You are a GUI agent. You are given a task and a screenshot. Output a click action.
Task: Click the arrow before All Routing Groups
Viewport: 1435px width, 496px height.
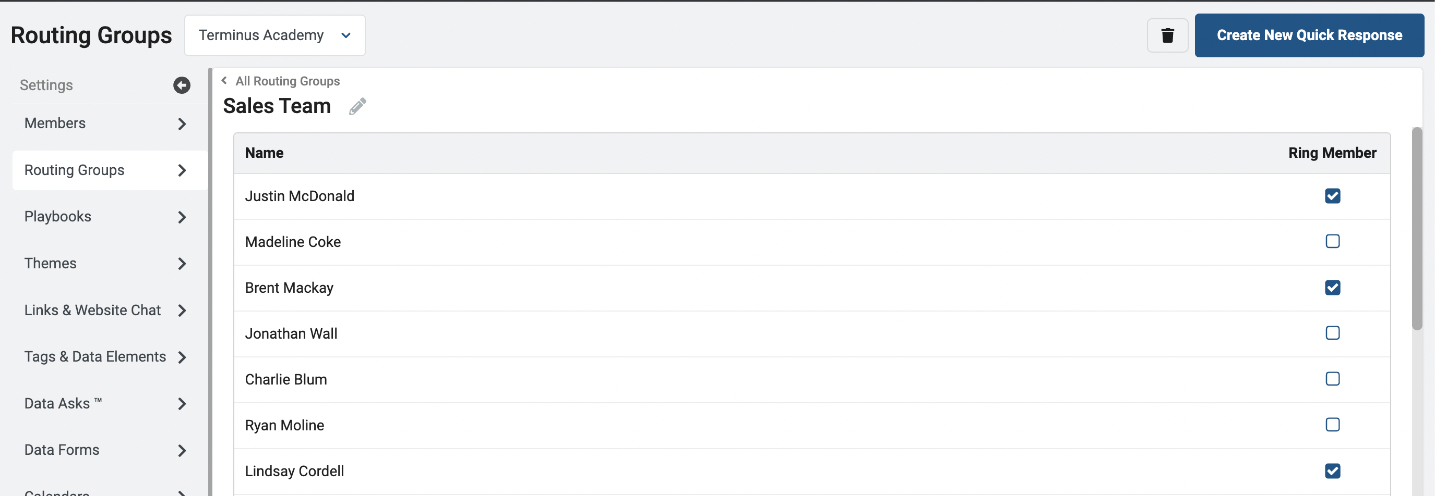tap(224, 81)
